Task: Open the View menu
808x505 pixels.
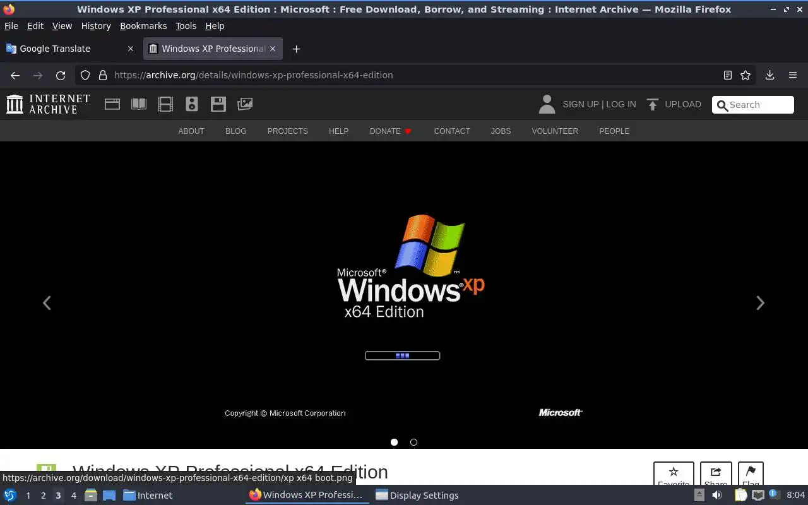Action: pyautogui.click(x=62, y=26)
